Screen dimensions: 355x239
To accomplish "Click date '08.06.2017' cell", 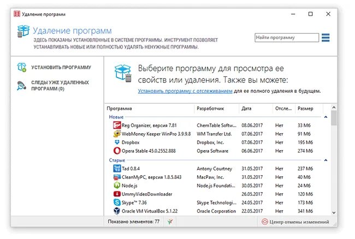I will point(252,126).
